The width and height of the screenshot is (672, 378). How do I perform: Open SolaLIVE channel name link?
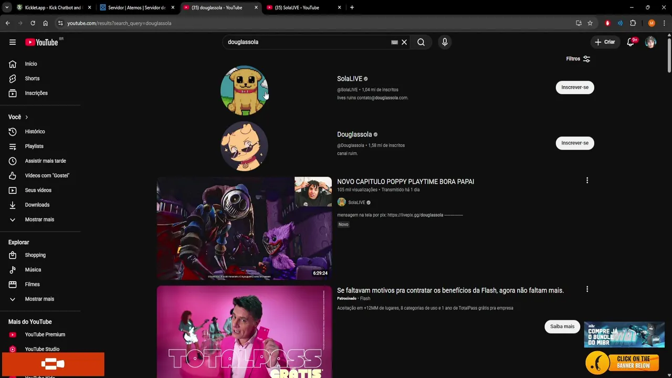click(x=350, y=79)
